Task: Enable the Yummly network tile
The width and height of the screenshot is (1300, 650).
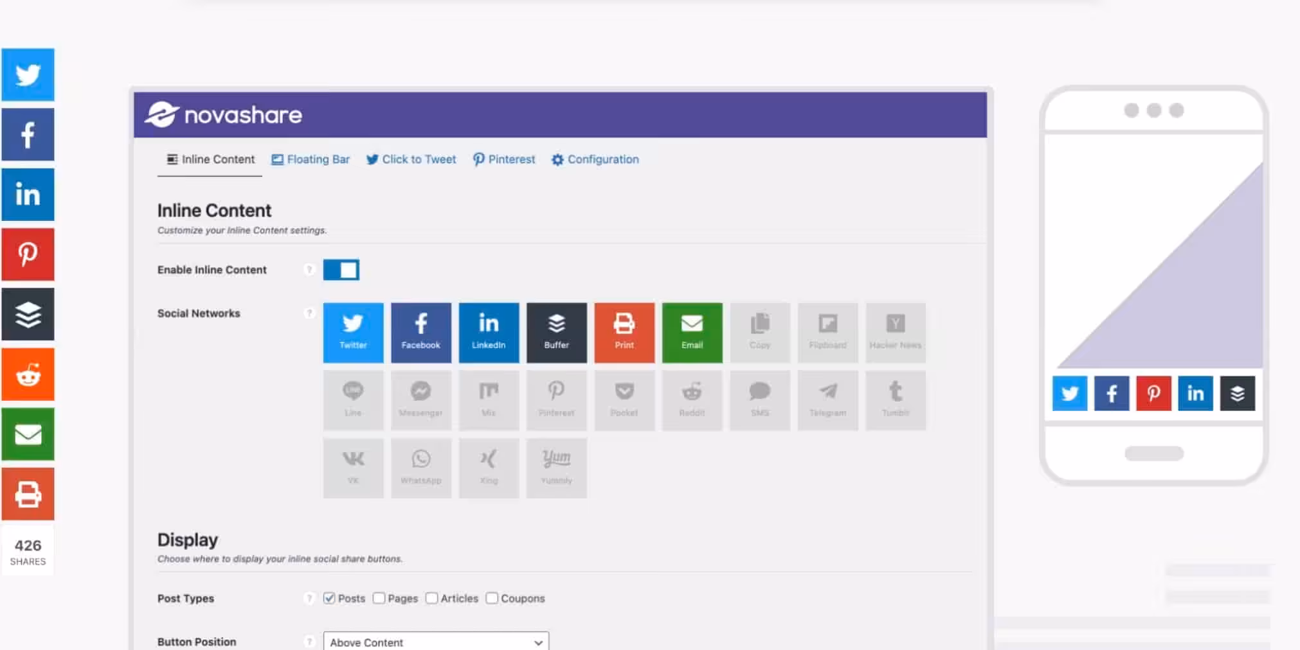Action: pos(556,468)
